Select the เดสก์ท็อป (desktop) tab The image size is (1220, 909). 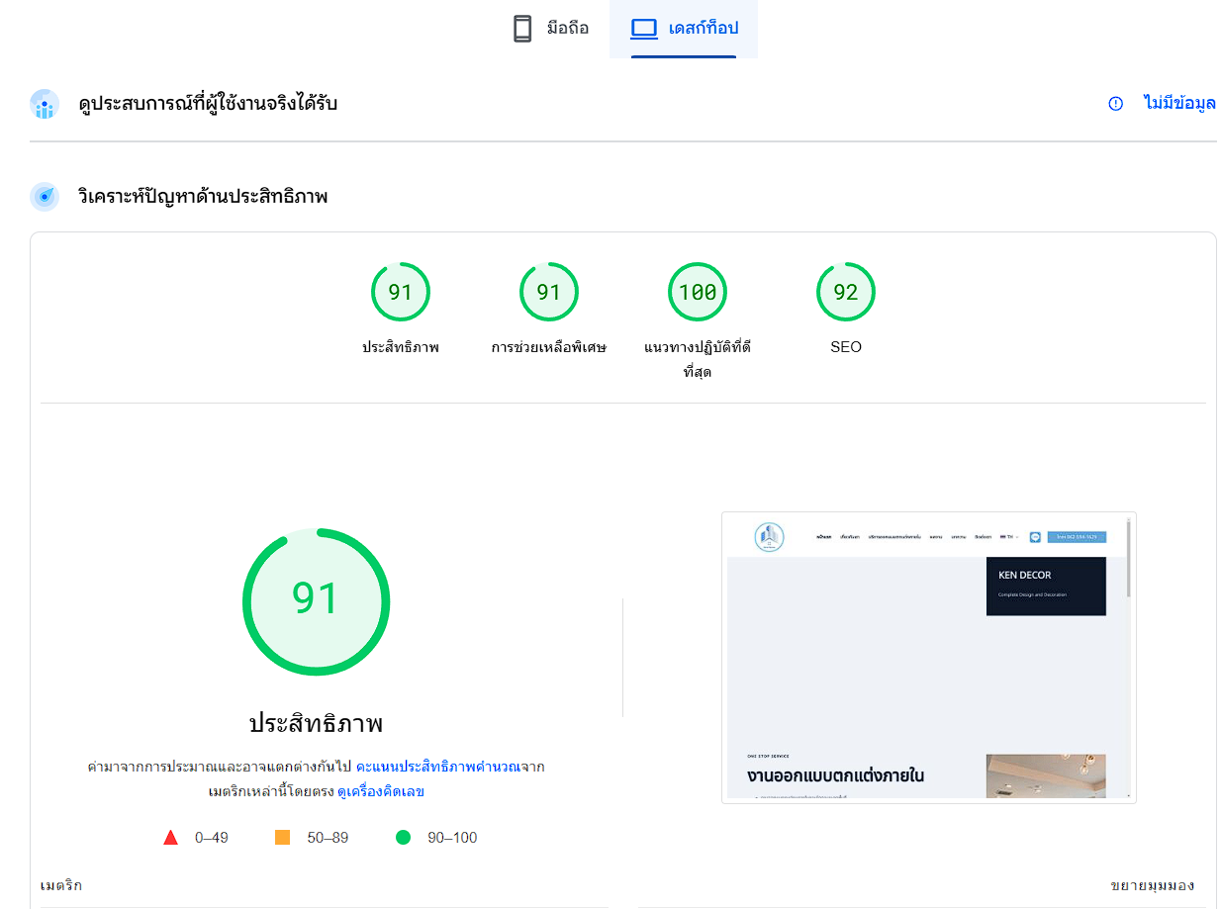pyautogui.click(x=684, y=29)
